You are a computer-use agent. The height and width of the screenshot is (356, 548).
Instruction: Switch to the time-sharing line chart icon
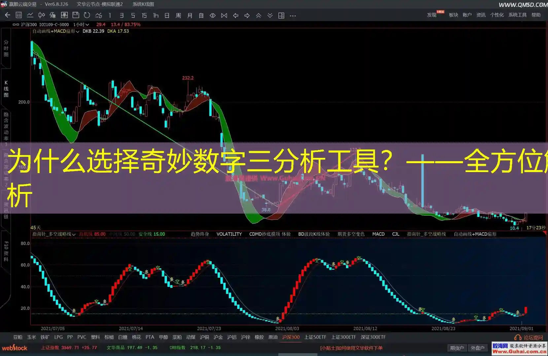(x=30, y=15)
